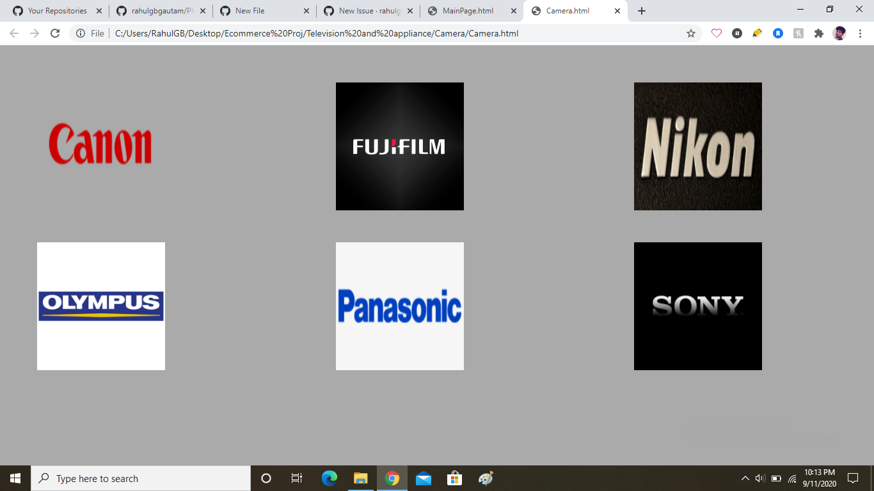Switch to the Your Repositories tab
This screenshot has width=874, height=491.
(x=57, y=11)
